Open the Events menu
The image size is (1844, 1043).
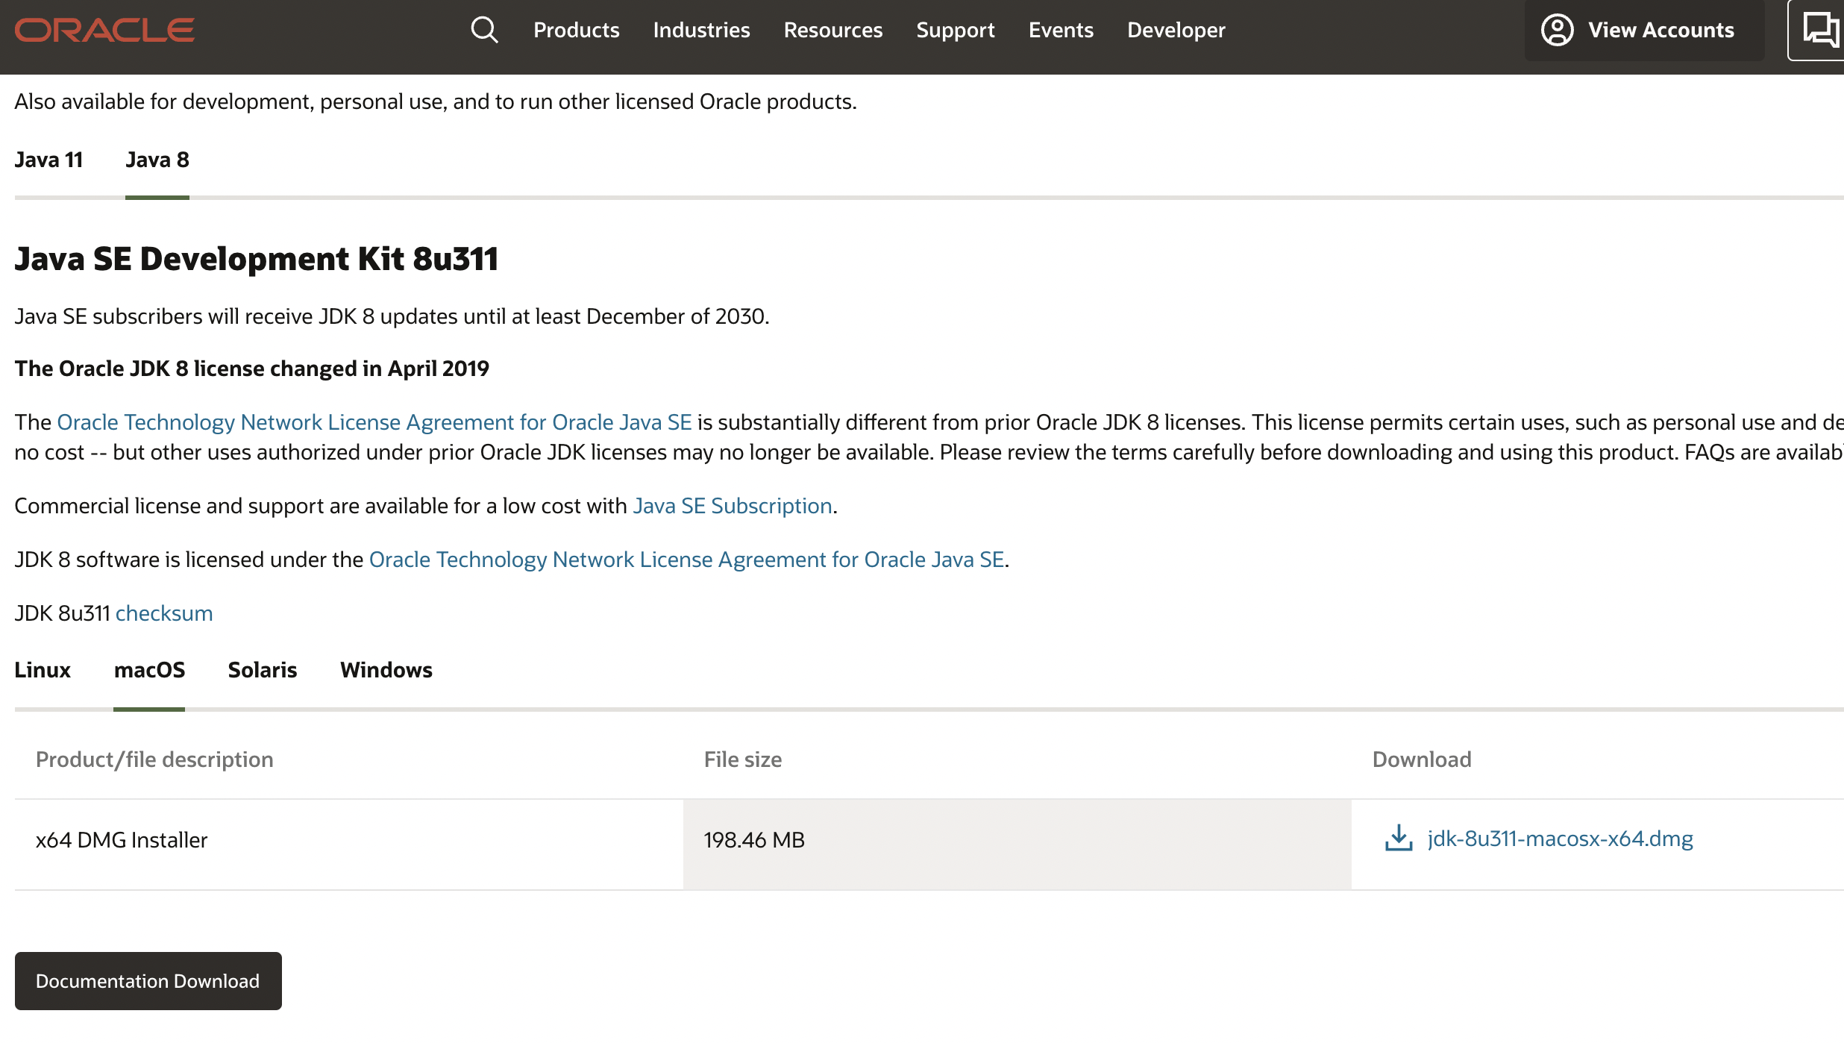1060,30
